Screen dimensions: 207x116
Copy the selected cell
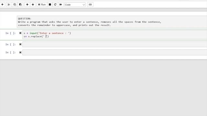[15, 5]
